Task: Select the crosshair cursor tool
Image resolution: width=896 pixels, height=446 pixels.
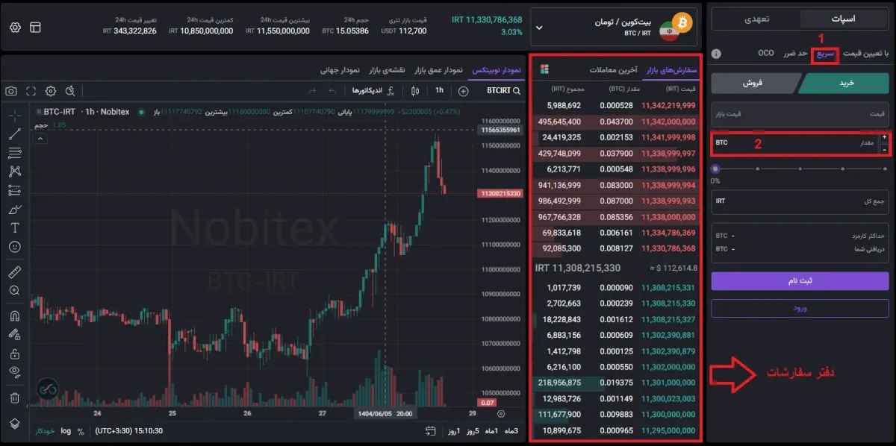Action: click(x=15, y=116)
